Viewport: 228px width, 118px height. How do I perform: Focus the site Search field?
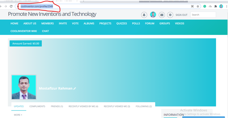(203, 15)
